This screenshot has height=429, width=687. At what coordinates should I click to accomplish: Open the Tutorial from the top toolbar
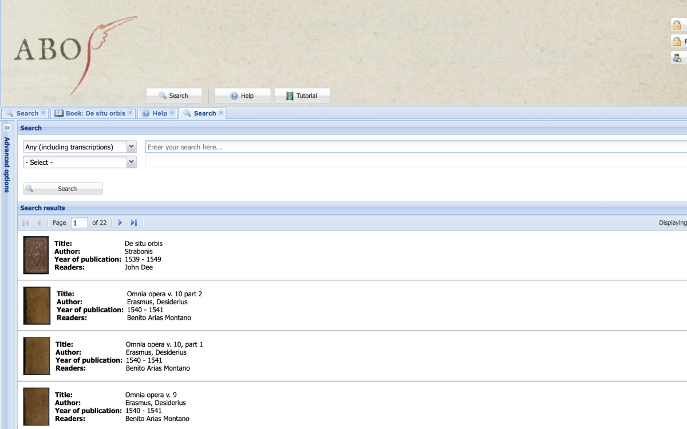302,95
